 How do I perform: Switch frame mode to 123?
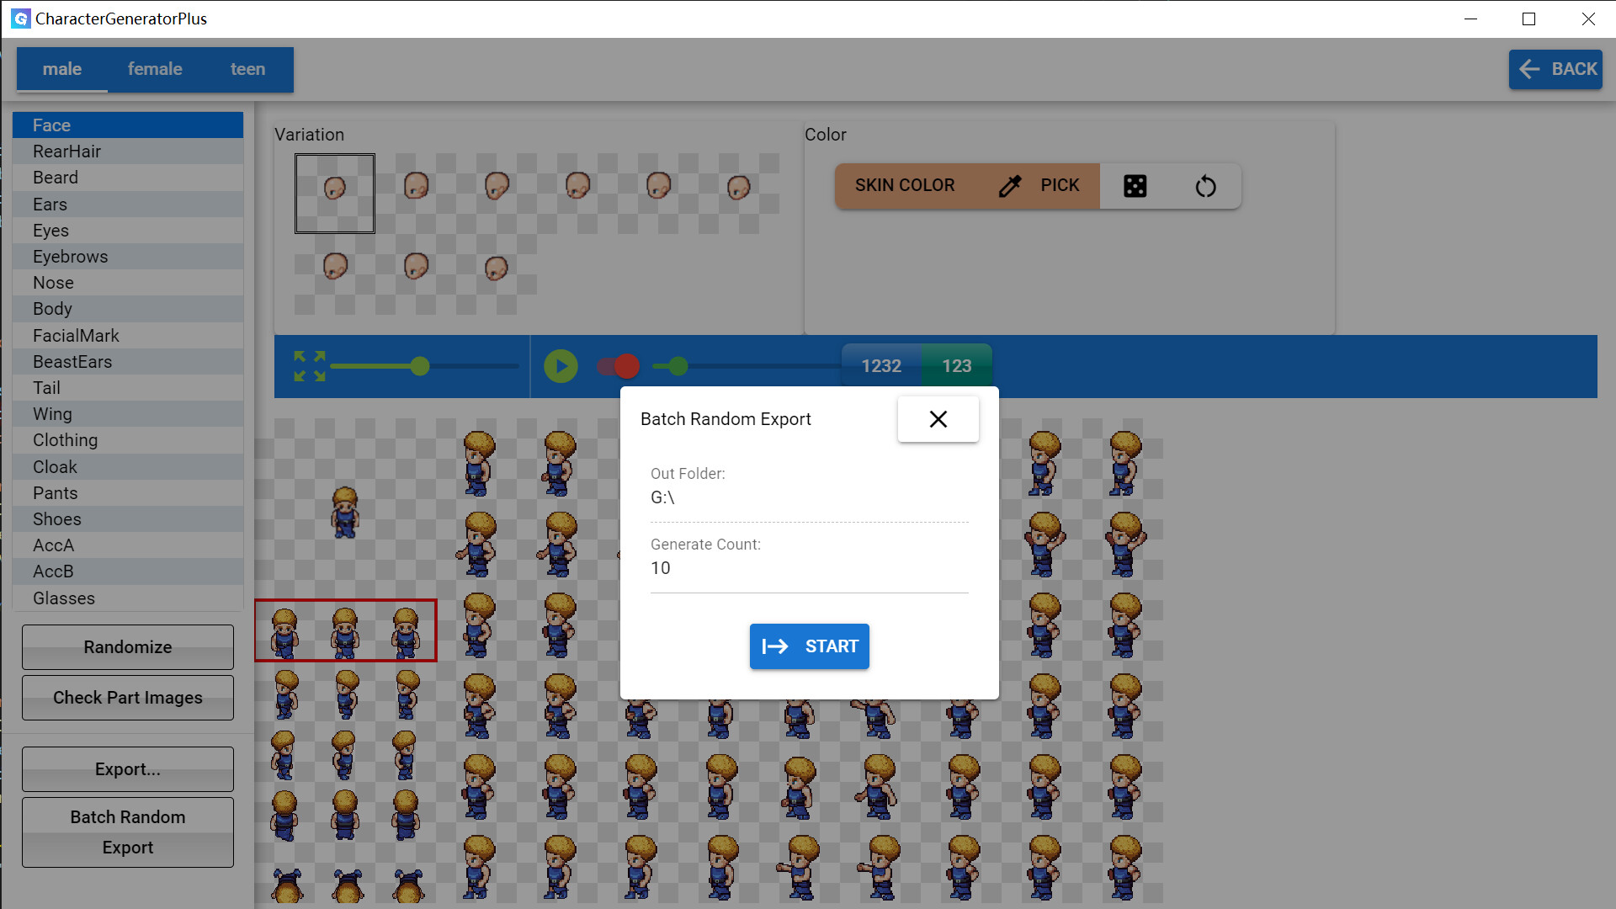coord(956,365)
